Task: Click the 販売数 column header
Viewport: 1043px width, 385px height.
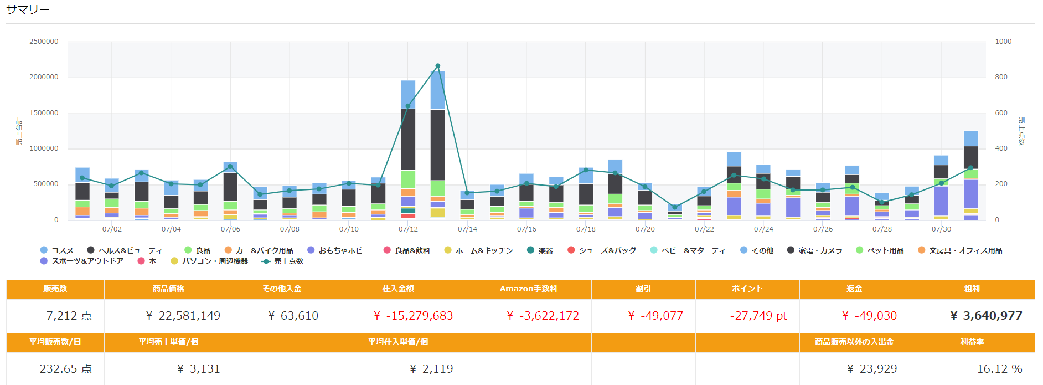Action: (55, 289)
